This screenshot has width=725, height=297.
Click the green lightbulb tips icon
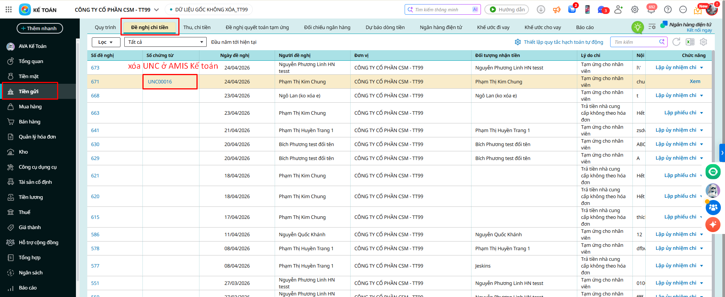click(x=638, y=27)
